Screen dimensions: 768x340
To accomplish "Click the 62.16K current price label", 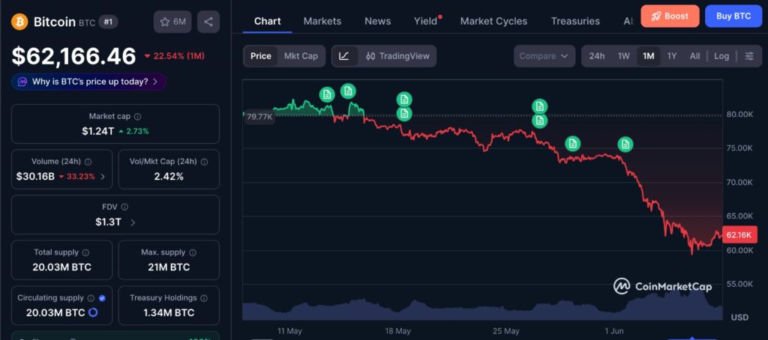I will coord(739,235).
